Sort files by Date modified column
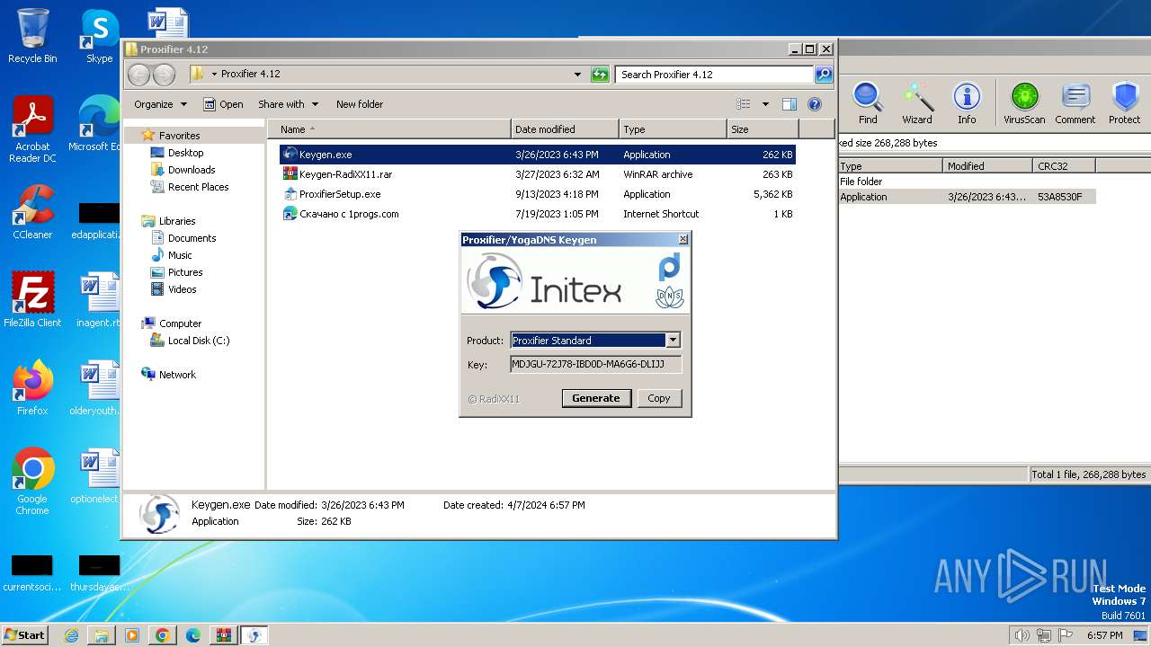 pyautogui.click(x=565, y=129)
